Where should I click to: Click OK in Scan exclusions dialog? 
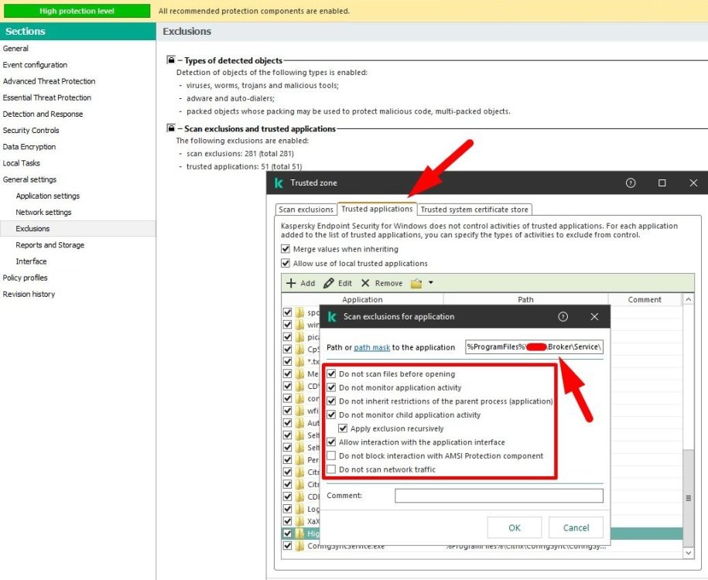click(x=515, y=527)
